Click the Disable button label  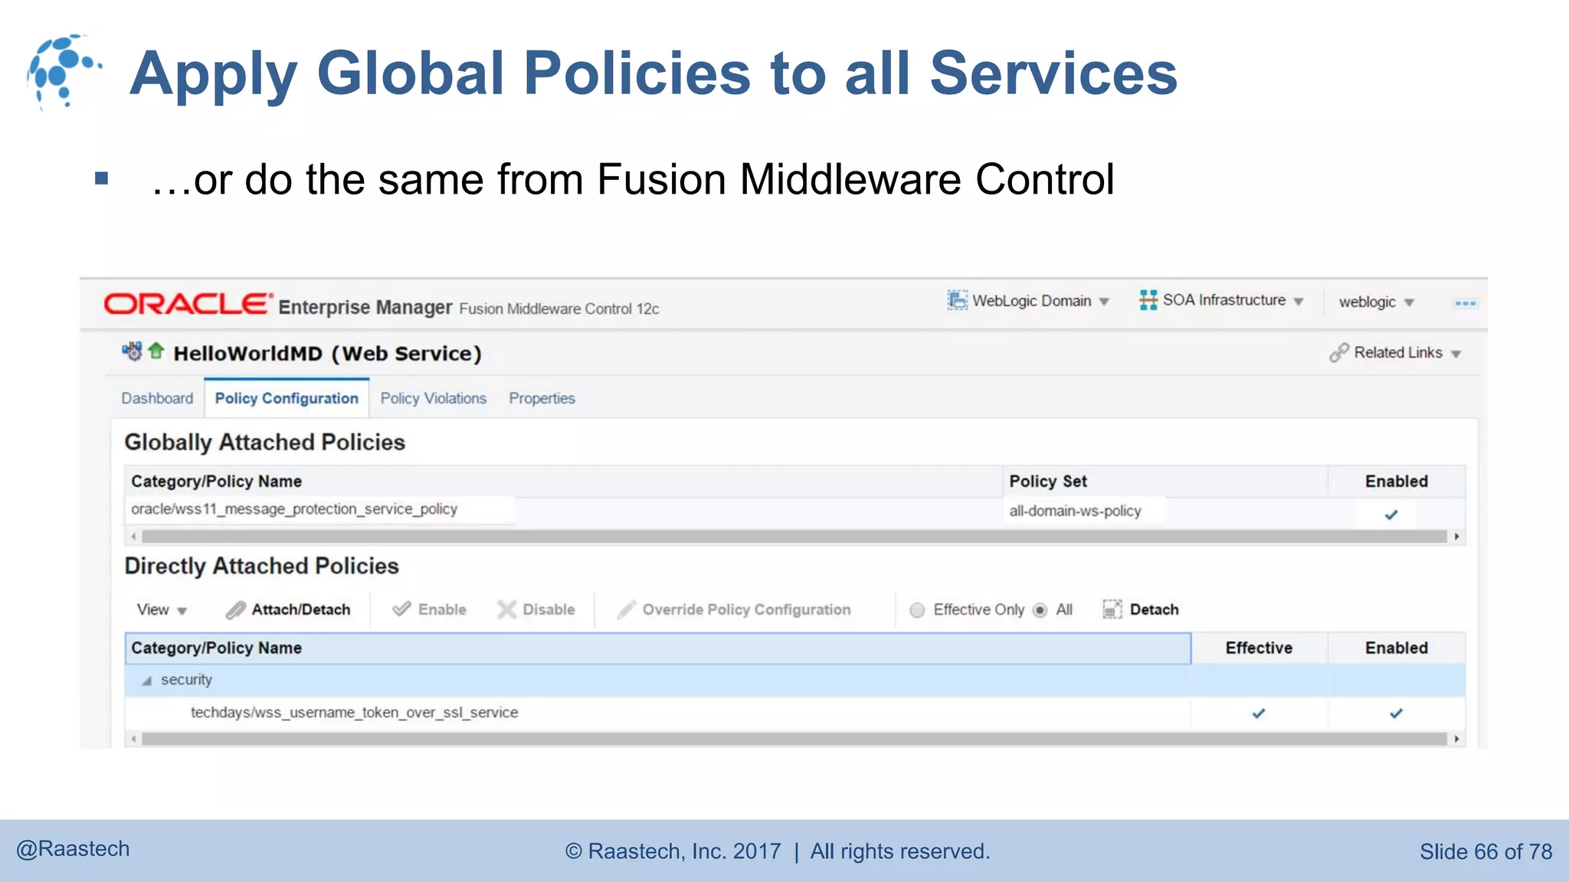pos(549,609)
